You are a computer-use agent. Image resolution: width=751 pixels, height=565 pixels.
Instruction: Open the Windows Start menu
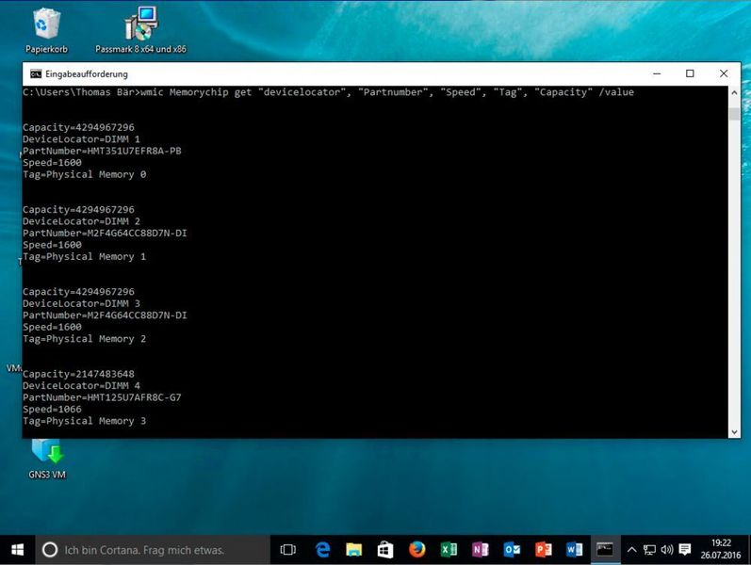(x=17, y=550)
